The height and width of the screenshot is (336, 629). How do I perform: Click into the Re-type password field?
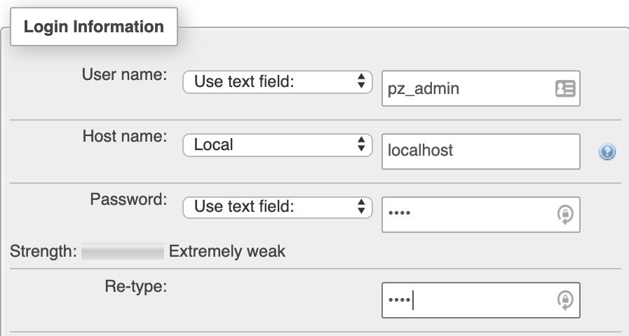(481, 300)
